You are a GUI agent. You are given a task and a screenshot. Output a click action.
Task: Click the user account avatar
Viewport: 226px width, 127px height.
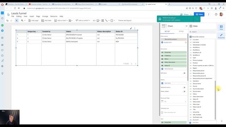(x=221, y=14)
